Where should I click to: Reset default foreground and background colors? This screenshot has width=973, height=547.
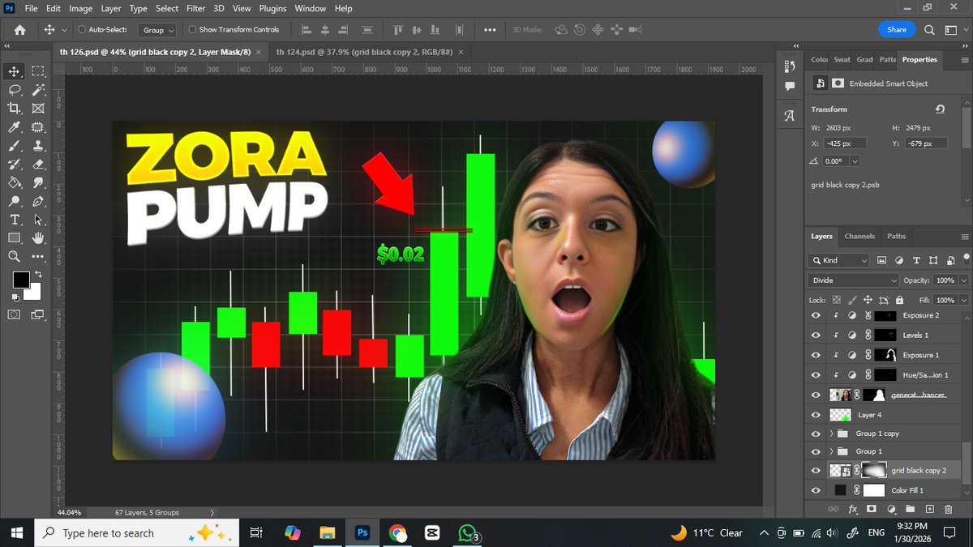click(16, 297)
